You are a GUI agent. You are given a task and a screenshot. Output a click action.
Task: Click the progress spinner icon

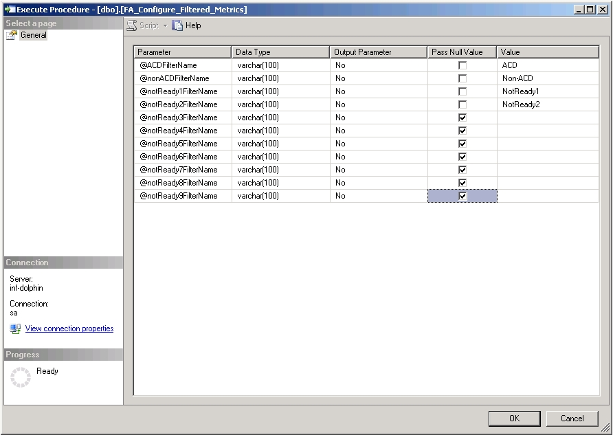(21, 377)
